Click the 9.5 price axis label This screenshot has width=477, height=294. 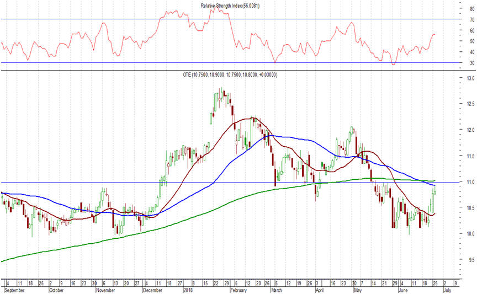click(x=470, y=260)
